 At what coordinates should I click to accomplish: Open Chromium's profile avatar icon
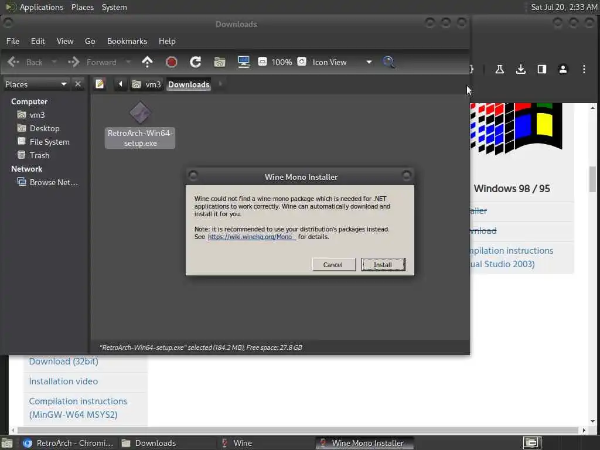tap(563, 69)
